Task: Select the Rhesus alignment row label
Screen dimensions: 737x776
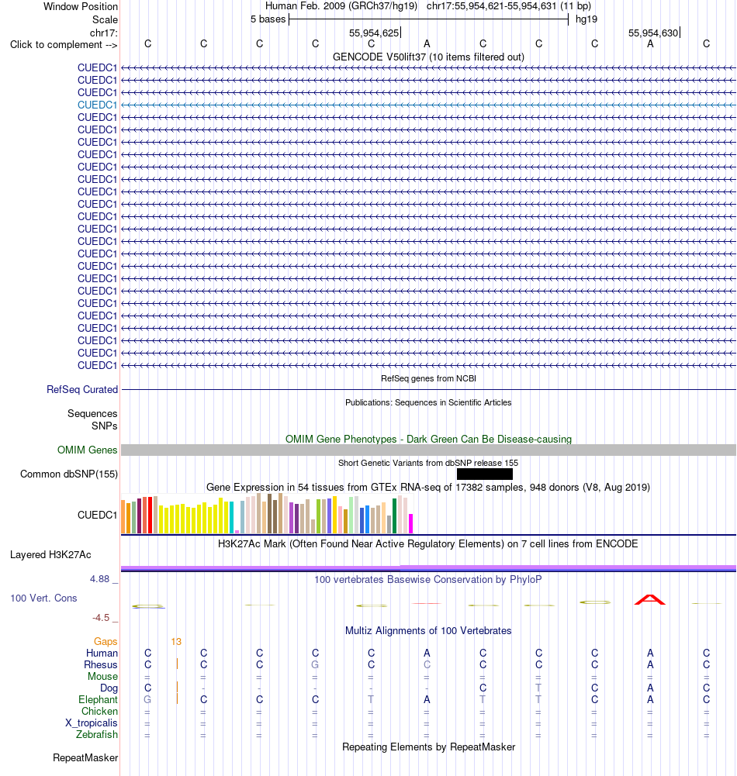Action: 101,664
